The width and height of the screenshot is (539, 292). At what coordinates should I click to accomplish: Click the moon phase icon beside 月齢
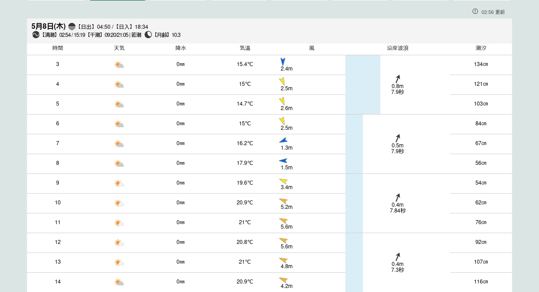(x=148, y=35)
